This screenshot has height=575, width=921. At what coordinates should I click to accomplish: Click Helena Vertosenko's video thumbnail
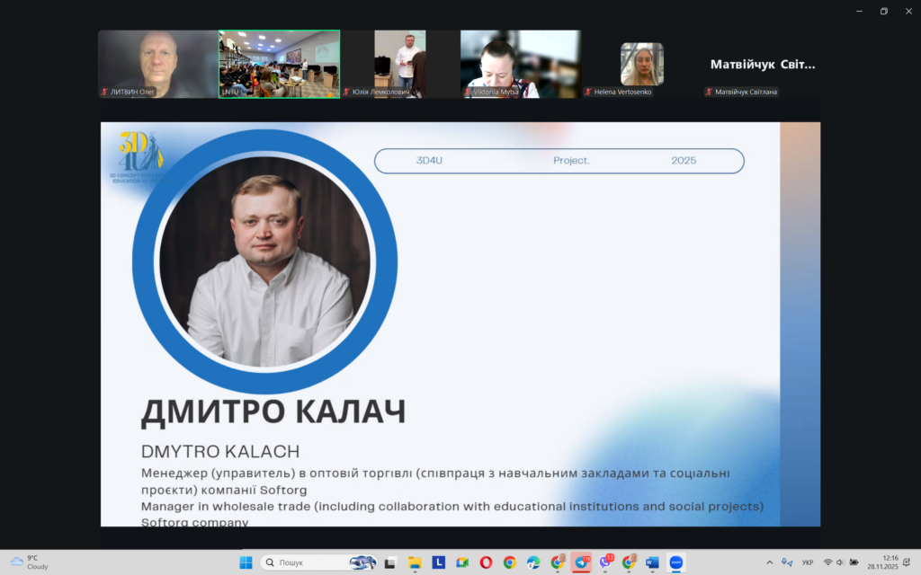coord(641,63)
